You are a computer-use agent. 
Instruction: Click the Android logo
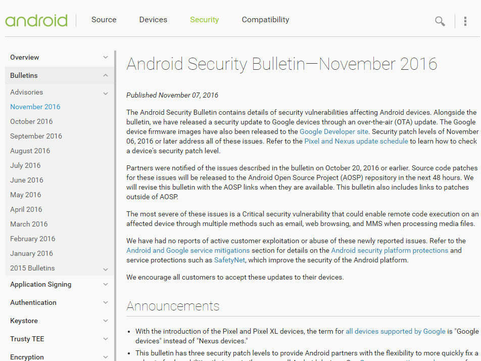pos(36,20)
